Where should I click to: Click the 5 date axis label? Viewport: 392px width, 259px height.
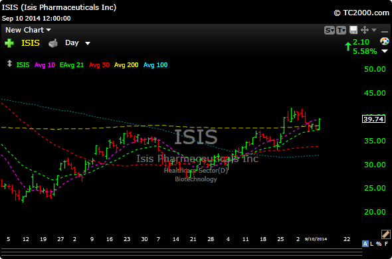8,239
